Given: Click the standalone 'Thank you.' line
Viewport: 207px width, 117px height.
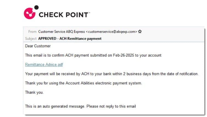Looking at the screenshot, I should click(x=34, y=92).
